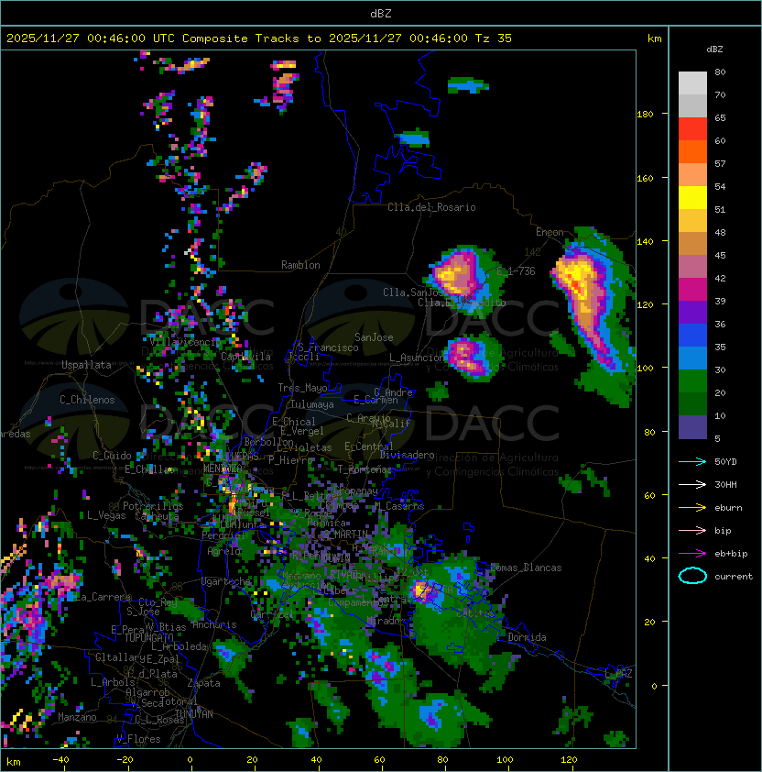Click the Clla.del_Rosario place label
Viewport: 762px width, 772px height.
pyautogui.click(x=431, y=207)
